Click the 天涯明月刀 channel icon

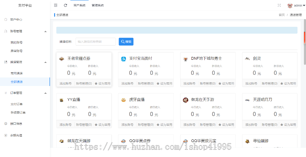[x=248, y=100]
